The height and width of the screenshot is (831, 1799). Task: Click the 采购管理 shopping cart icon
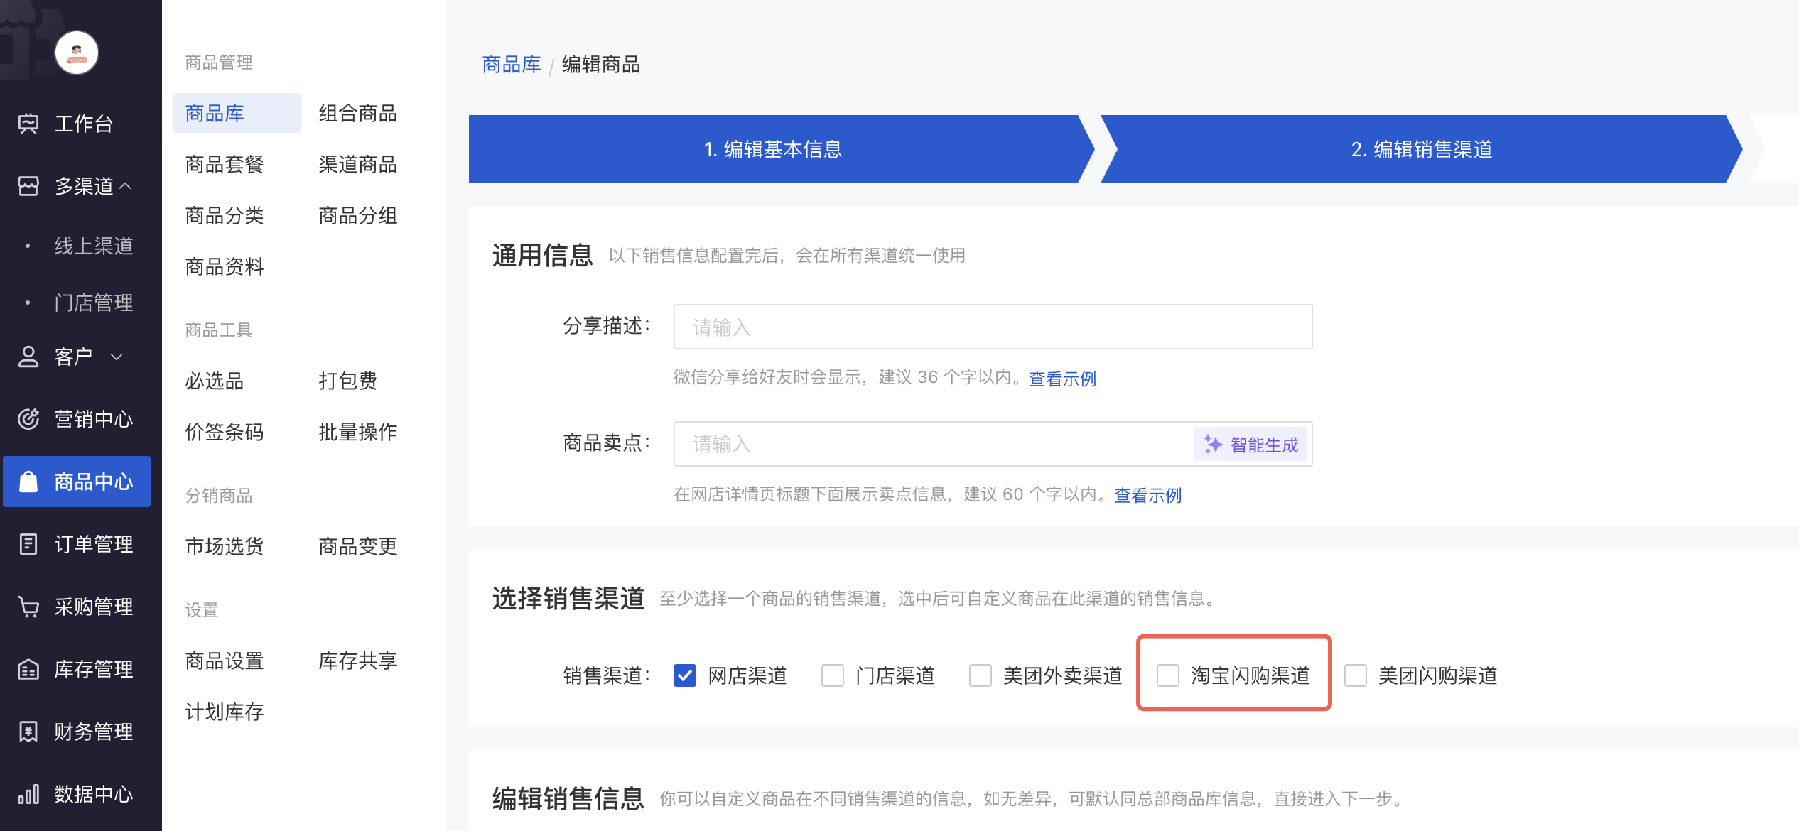28,607
